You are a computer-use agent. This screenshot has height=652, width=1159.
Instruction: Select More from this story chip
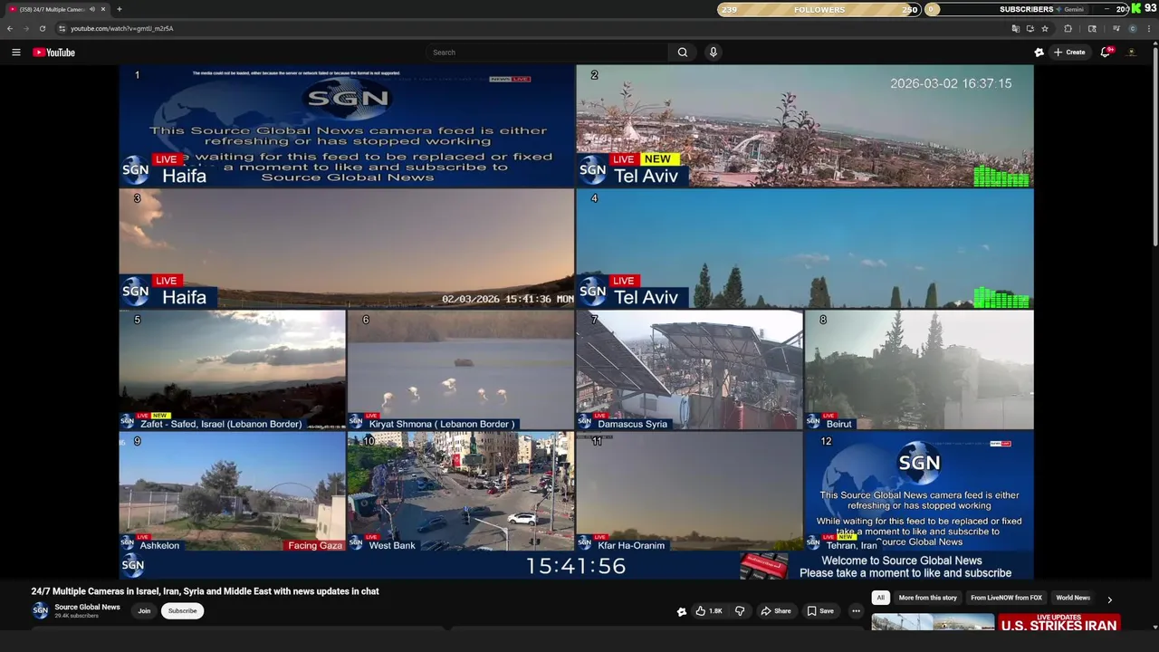coord(928,598)
